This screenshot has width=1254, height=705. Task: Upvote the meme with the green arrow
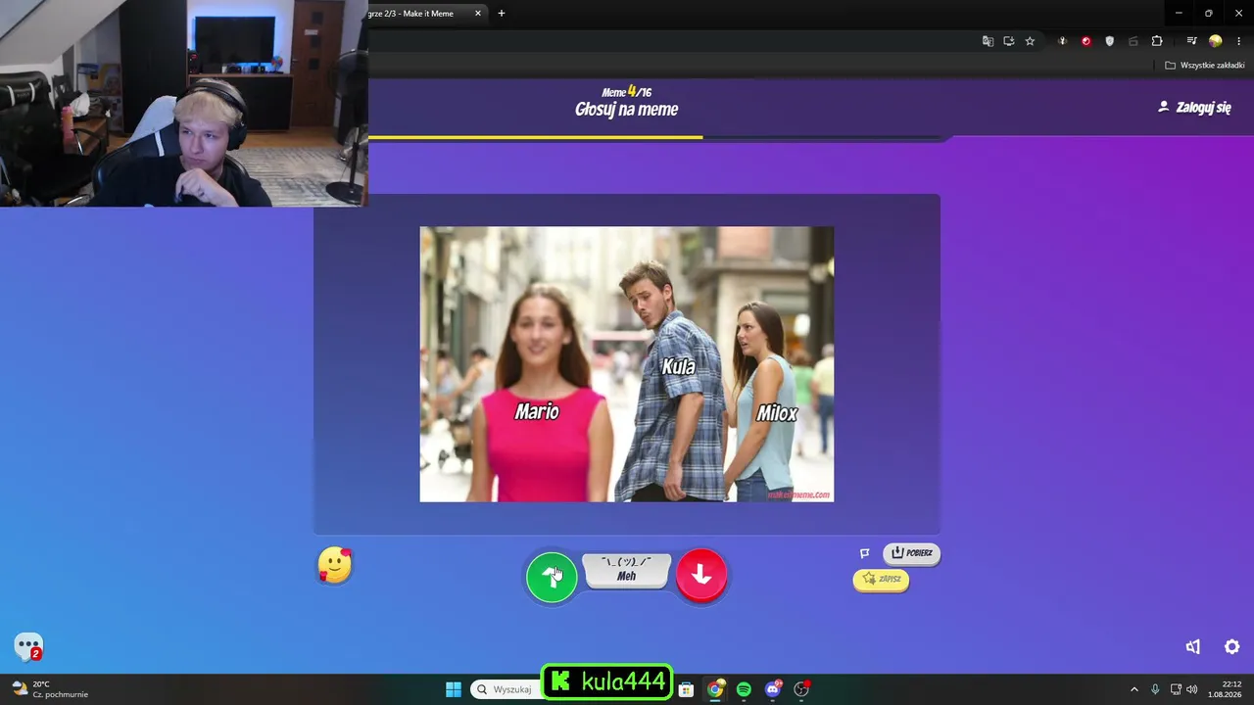pos(552,577)
